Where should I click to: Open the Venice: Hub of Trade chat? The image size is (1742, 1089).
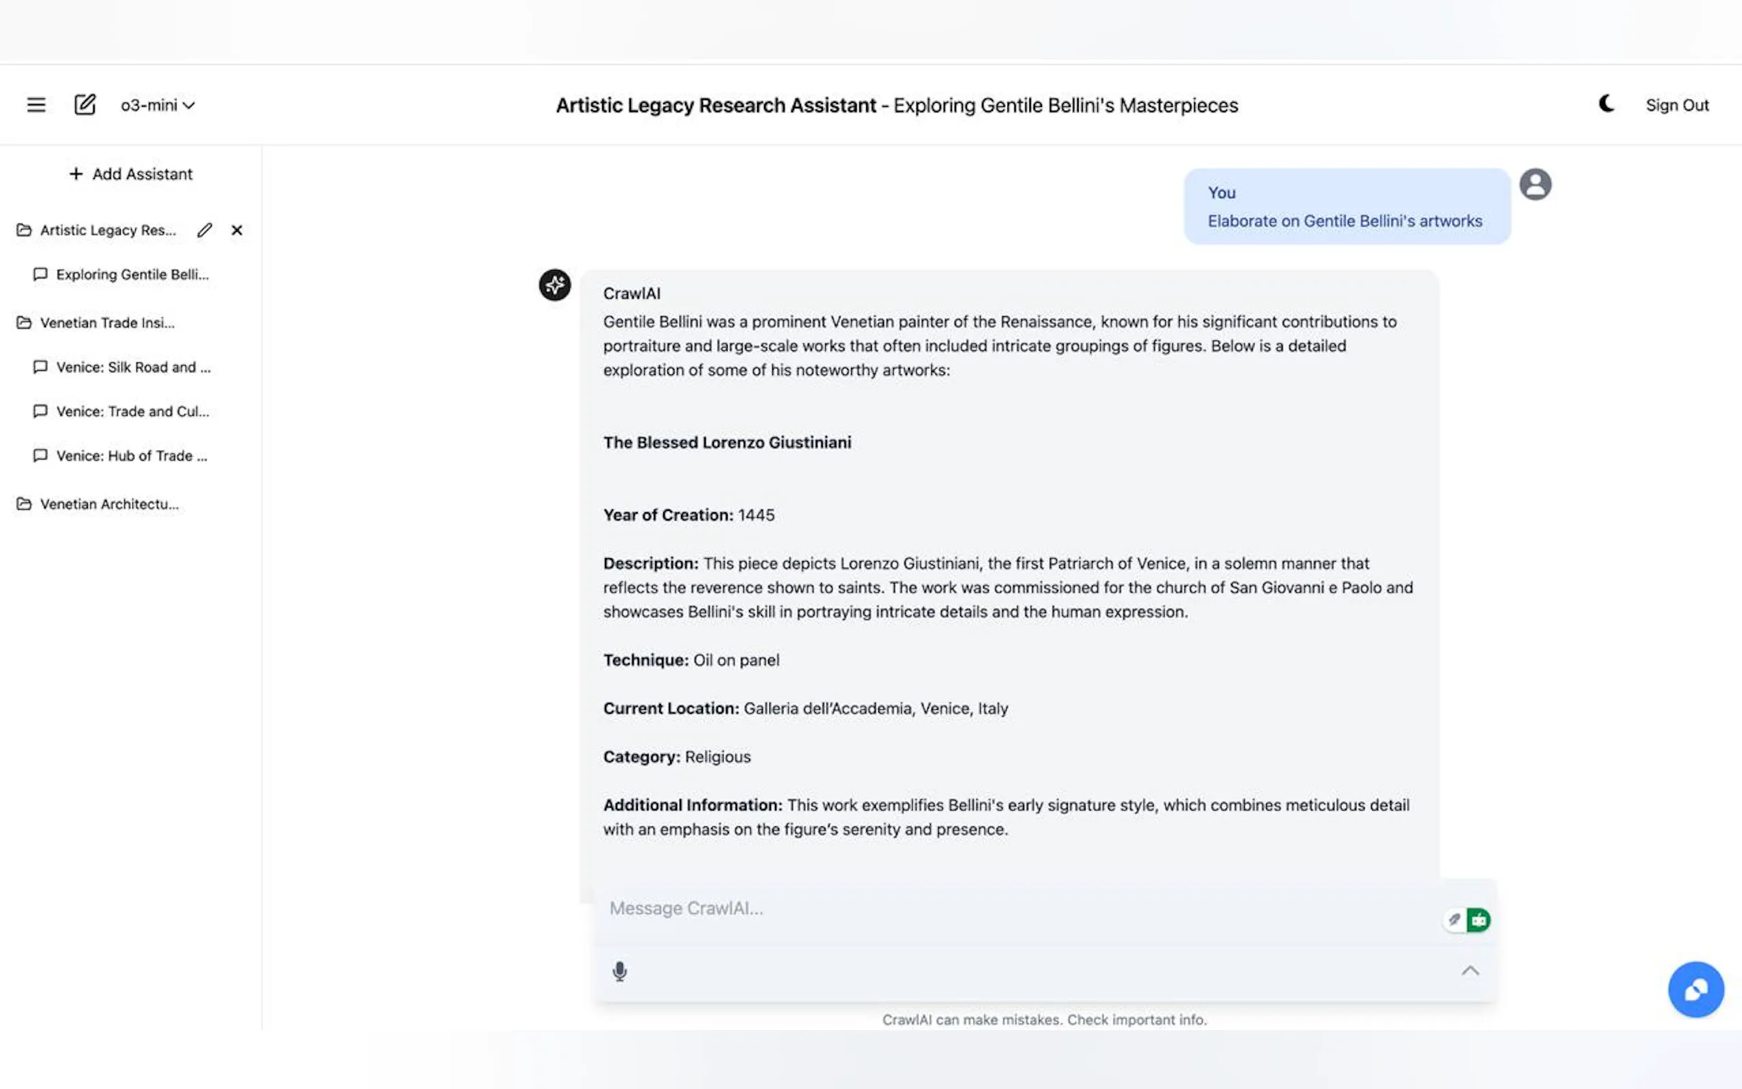click(131, 456)
